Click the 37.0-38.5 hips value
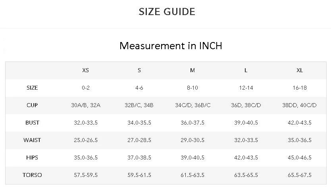The width and height of the screenshot is (331, 194). [x=139, y=158]
